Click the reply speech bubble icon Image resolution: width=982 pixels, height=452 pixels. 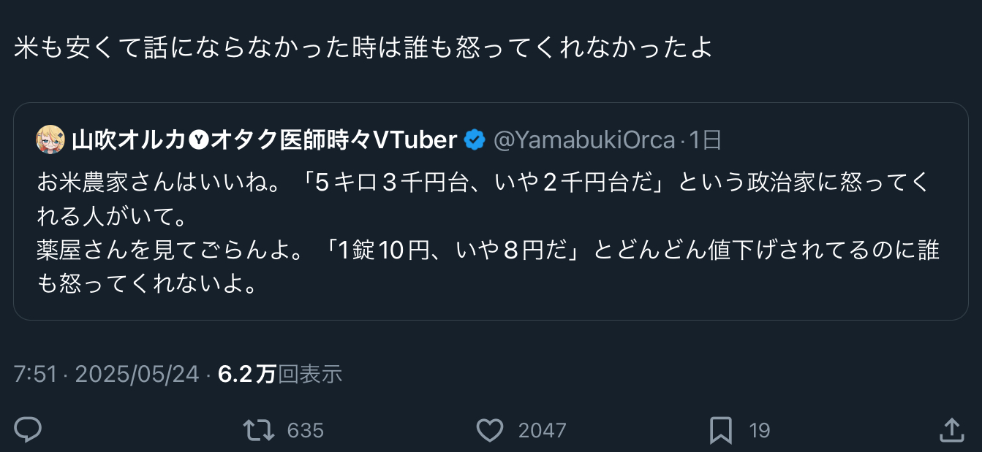28,430
